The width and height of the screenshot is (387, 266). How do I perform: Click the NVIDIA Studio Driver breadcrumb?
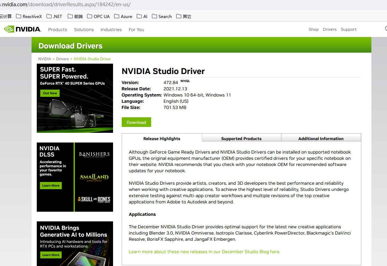(x=92, y=59)
